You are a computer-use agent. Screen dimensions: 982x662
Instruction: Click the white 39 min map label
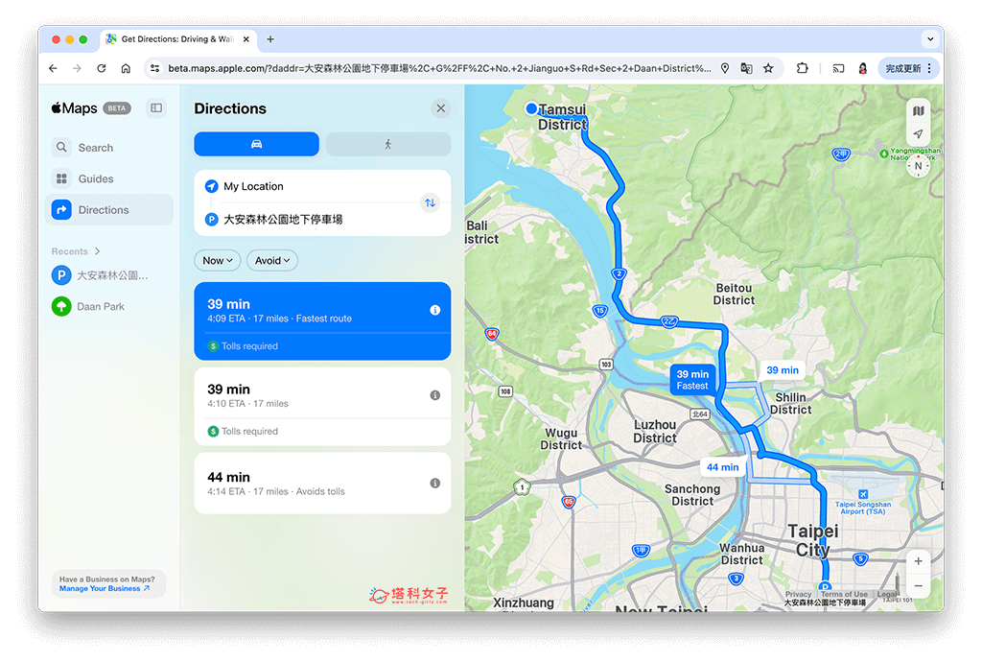tap(783, 370)
